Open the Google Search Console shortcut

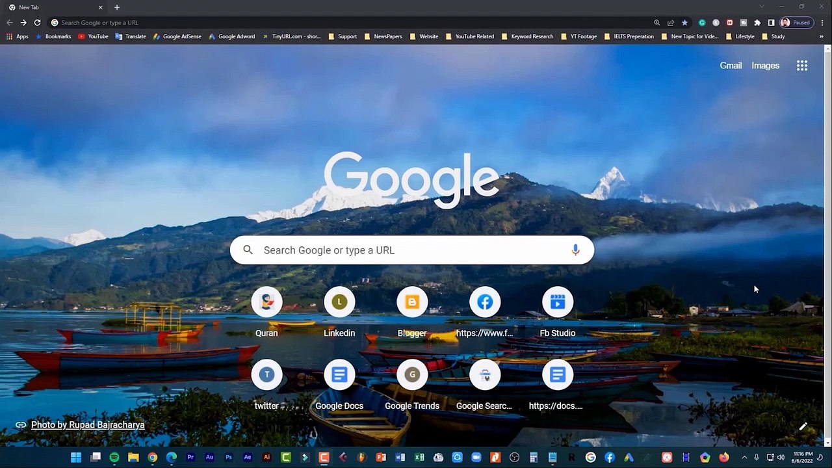pyautogui.click(x=485, y=386)
